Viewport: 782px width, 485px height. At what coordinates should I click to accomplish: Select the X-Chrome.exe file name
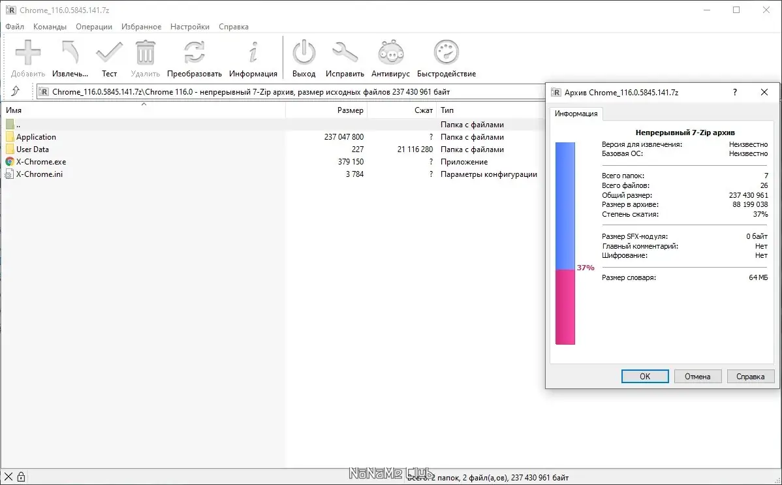(x=41, y=162)
